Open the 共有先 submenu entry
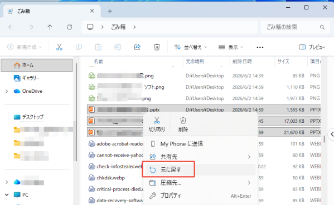This screenshot has width=334, height=205. pos(200,157)
